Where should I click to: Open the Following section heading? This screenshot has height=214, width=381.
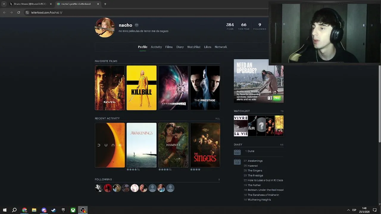[103, 180]
